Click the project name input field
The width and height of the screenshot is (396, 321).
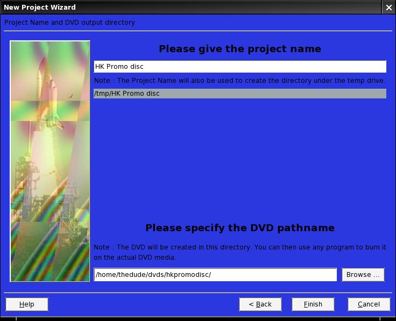tap(239, 67)
